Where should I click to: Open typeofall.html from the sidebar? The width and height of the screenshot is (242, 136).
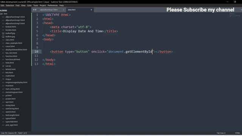(x=11, y=122)
